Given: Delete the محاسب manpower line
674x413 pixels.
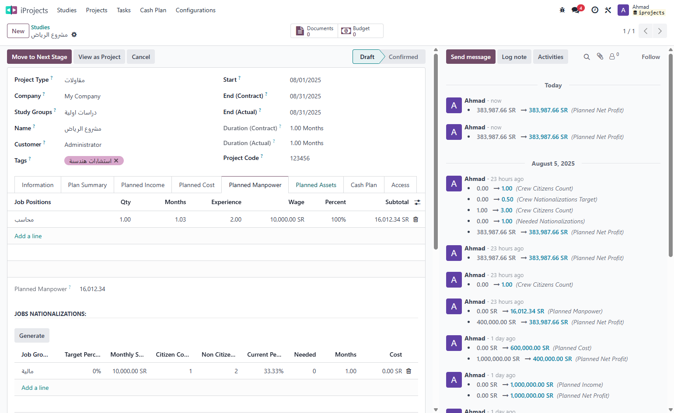Looking at the screenshot, I should pos(416,219).
